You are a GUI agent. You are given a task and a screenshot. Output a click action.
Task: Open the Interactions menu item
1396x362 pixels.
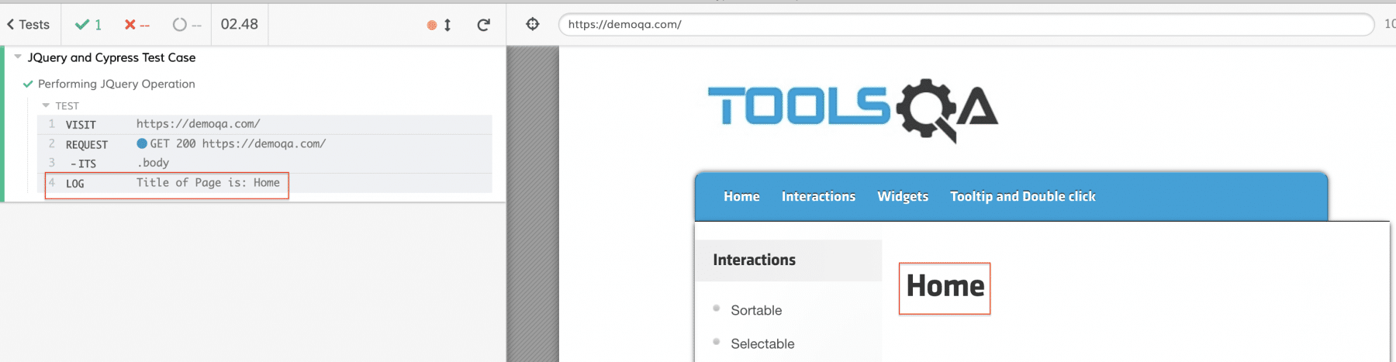coord(818,196)
